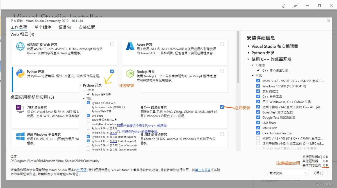Viewport: 337px width, 188px height.
Task: Uncheck MSVC v142 x64/x86 生成工具 option
Action: (x=258, y=81)
